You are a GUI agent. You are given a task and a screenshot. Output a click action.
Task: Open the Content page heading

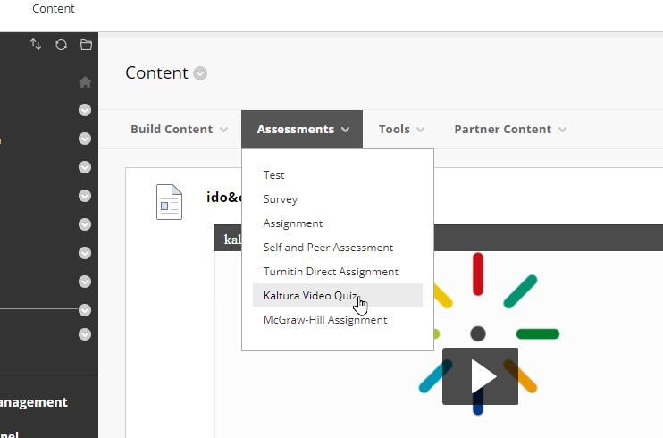click(x=156, y=72)
